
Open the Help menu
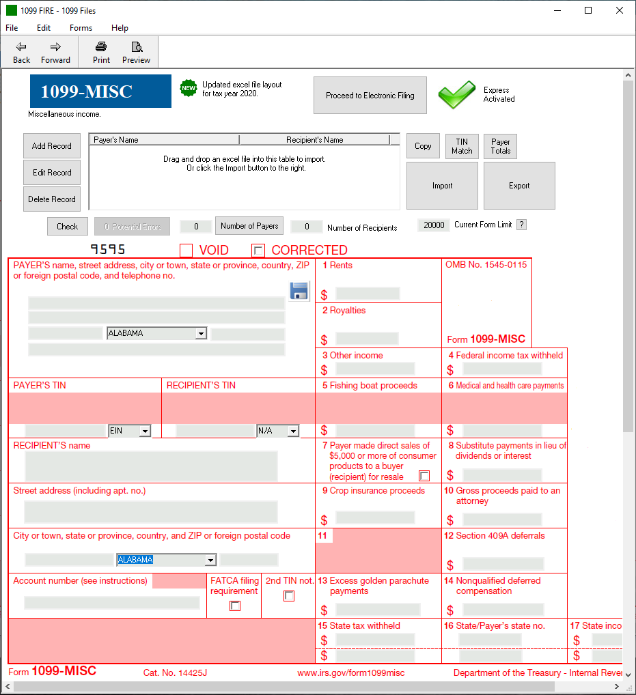tap(120, 28)
